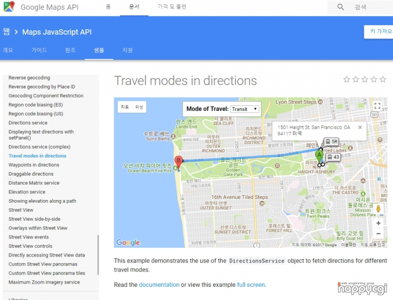Rate with the first star
This screenshot has width=393, height=300.
[x=347, y=80]
